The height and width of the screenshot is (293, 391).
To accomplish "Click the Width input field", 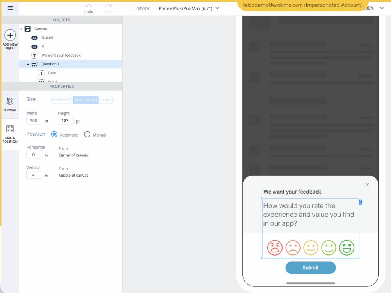I will [x=34, y=121].
